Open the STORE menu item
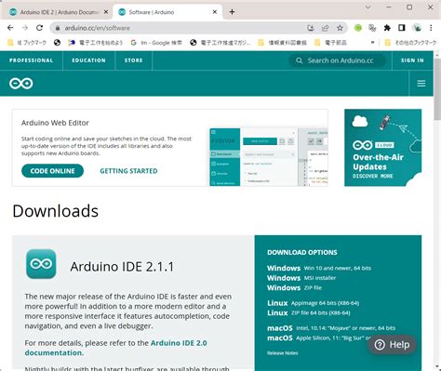The height and width of the screenshot is (371, 441). tap(133, 60)
